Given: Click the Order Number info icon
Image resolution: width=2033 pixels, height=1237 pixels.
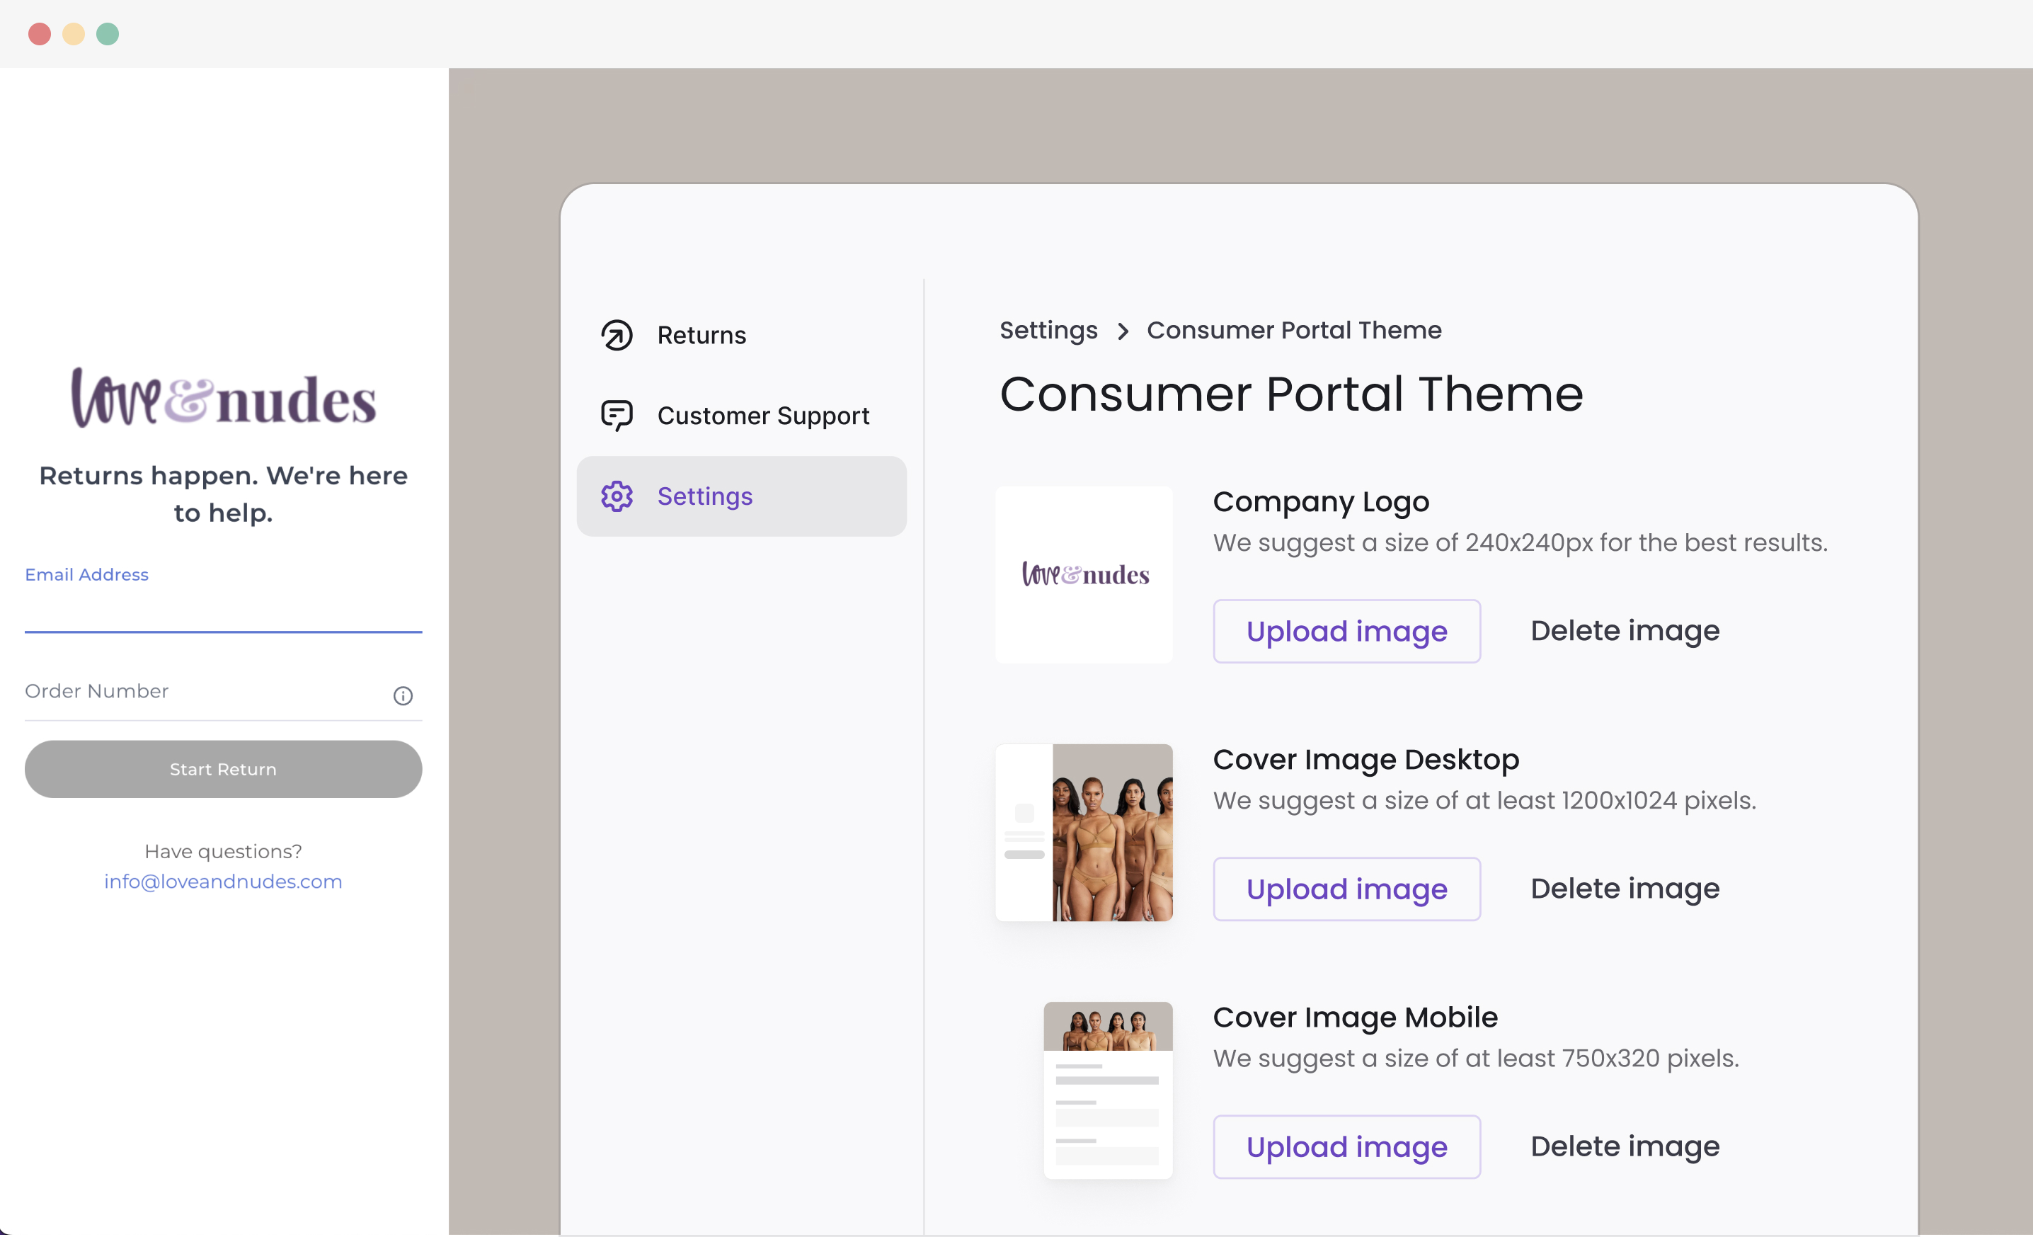Looking at the screenshot, I should 403,695.
